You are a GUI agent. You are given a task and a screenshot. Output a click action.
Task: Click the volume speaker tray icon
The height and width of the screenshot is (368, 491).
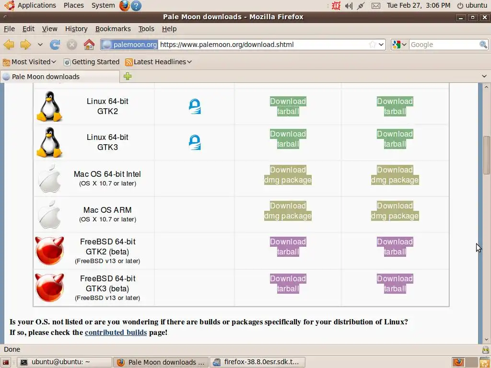(x=349, y=6)
